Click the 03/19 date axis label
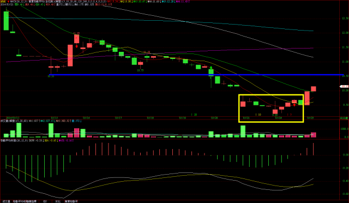Screen dimensions: 349x203 pyautogui.click(x=183, y=118)
